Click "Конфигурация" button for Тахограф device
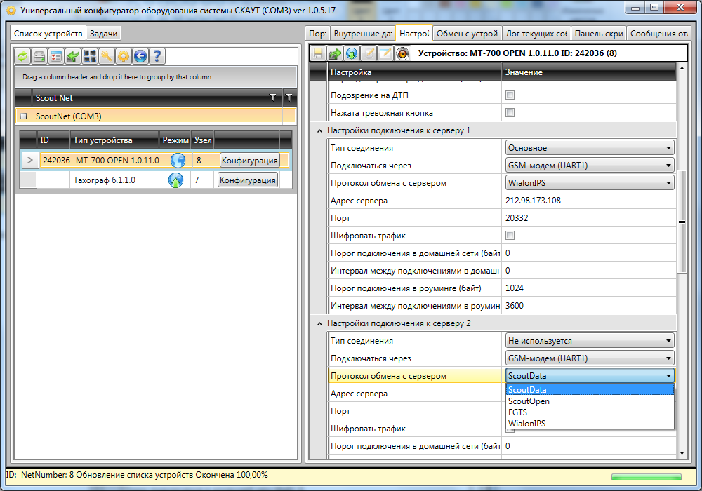Image resolution: width=702 pixels, height=491 pixels. click(x=248, y=180)
